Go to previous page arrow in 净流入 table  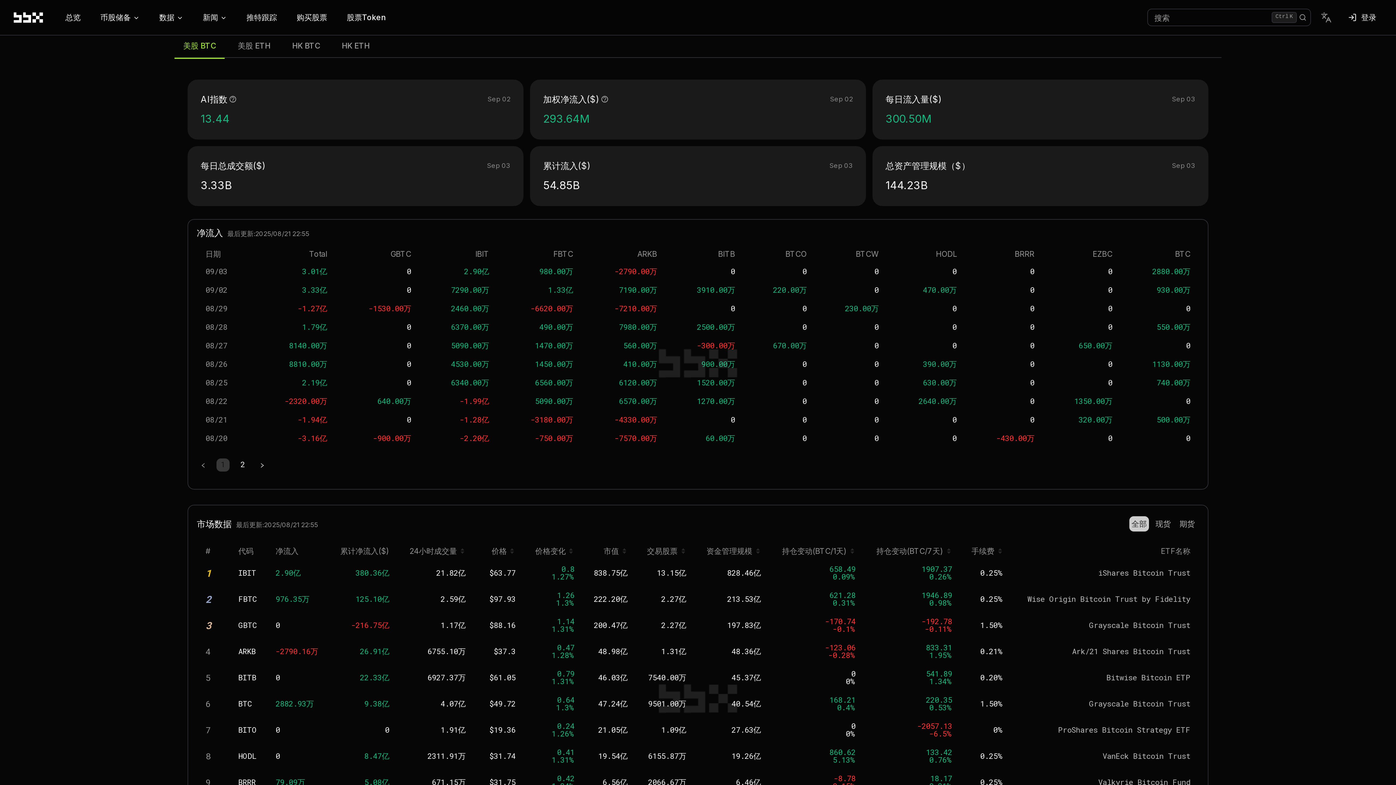pyautogui.click(x=203, y=465)
